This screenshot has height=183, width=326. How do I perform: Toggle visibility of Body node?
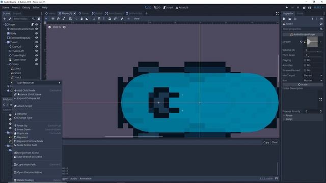[x=36, y=33]
